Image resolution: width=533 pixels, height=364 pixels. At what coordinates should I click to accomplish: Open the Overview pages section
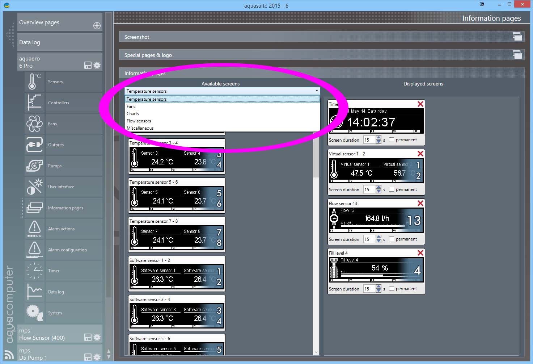(60, 22)
